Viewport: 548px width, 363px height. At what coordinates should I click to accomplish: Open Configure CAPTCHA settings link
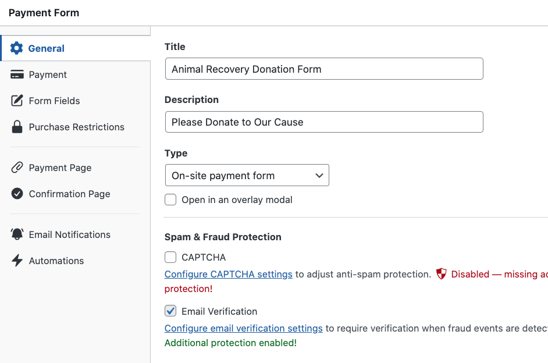click(228, 274)
